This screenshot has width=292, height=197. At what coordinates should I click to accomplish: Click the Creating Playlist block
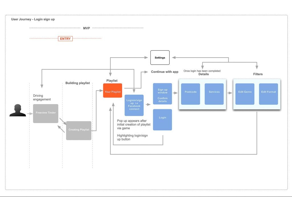[79, 130]
